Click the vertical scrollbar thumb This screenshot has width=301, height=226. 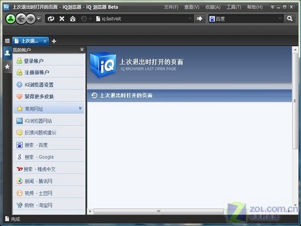295,101
